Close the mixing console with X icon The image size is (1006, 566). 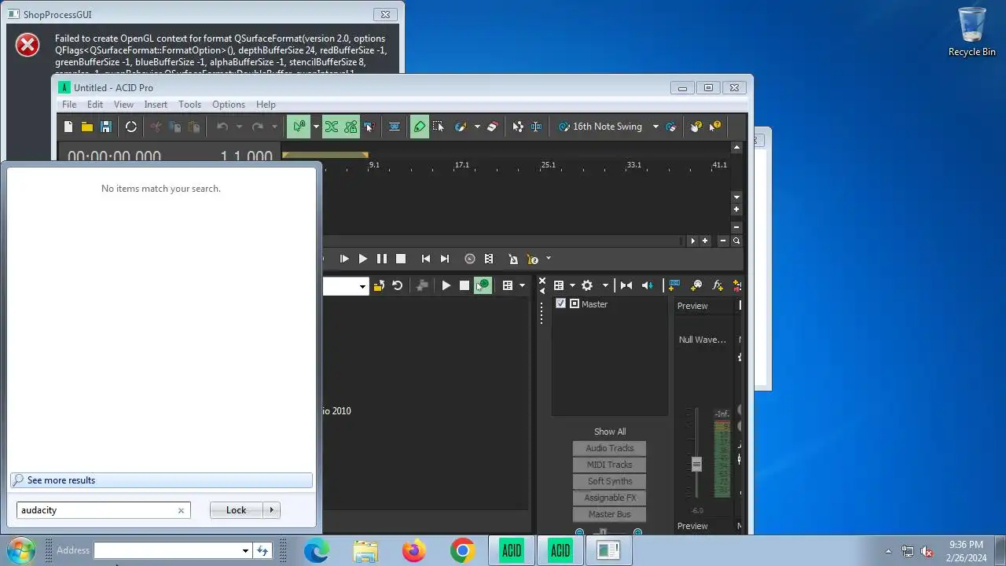tap(542, 281)
